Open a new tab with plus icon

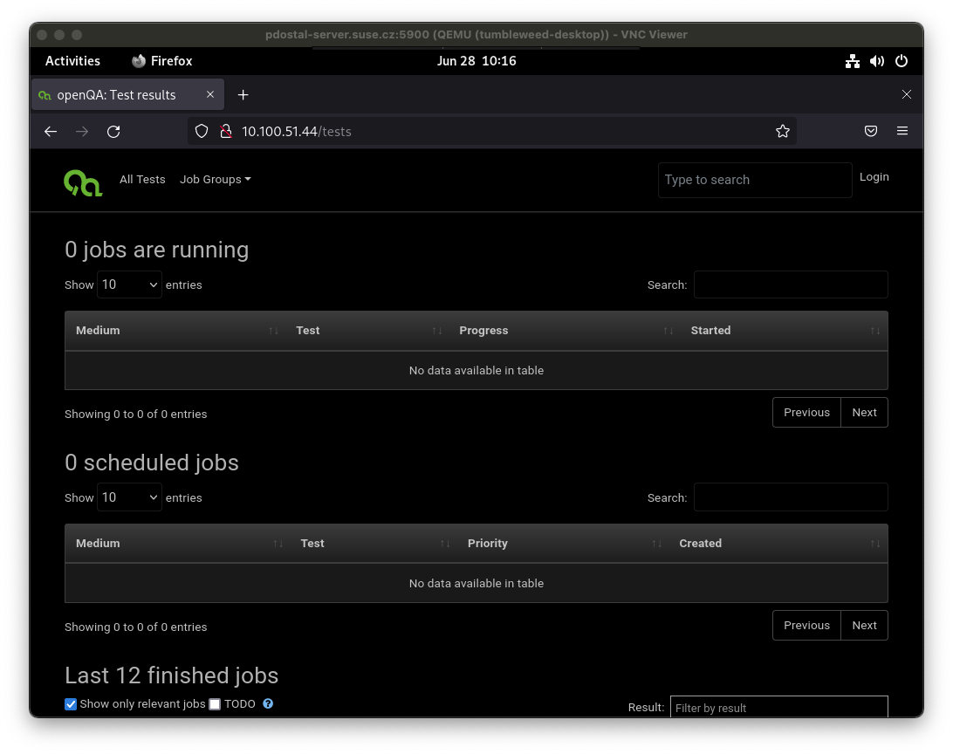243,95
